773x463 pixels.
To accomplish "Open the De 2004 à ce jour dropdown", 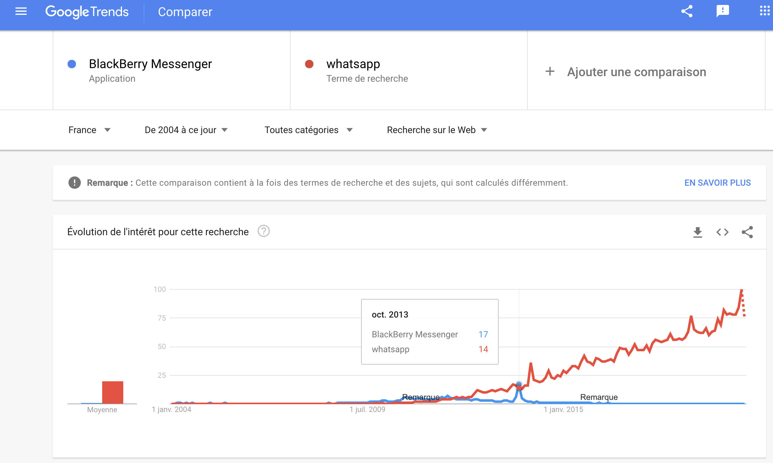I will [186, 130].
